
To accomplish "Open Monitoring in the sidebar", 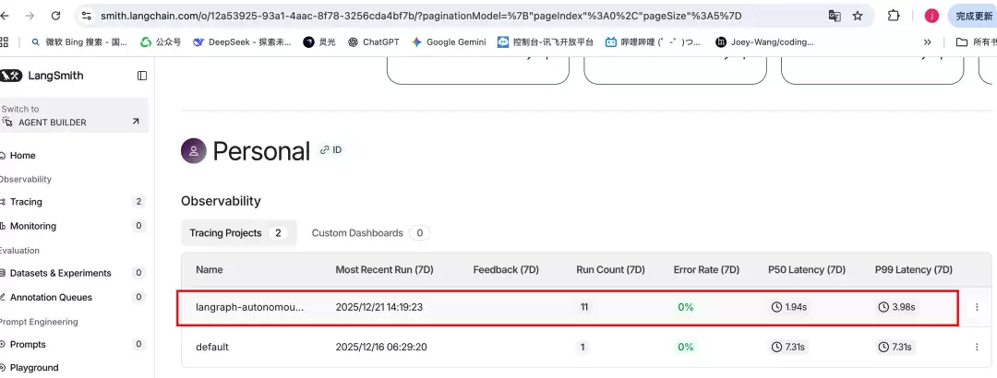I will (x=33, y=226).
